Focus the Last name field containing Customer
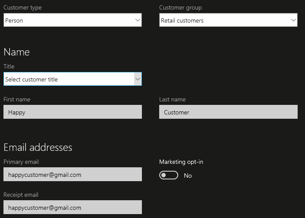The height and width of the screenshot is (218, 305). (228, 112)
